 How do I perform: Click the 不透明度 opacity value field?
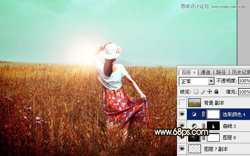coord(244,81)
